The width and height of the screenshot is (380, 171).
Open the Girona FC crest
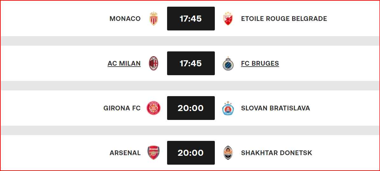tap(154, 108)
